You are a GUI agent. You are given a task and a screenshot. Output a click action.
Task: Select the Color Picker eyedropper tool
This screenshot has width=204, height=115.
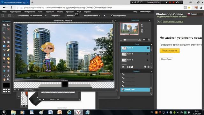[4, 76]
